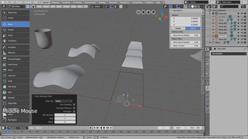Activate the Smooth tool
Screen dimensions: 248x139
pos(15,98)
